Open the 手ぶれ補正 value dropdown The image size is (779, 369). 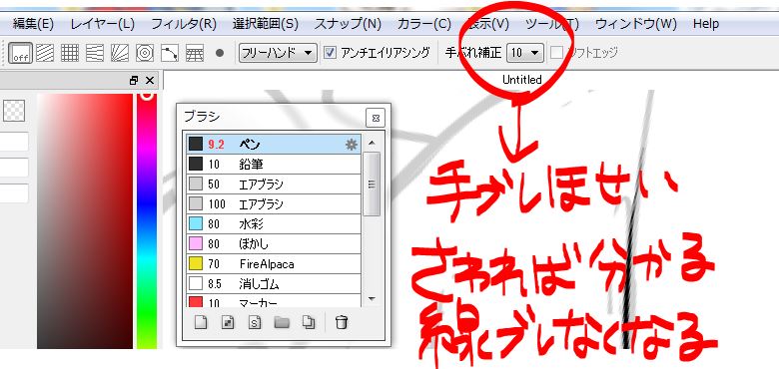tap(525, 53)
